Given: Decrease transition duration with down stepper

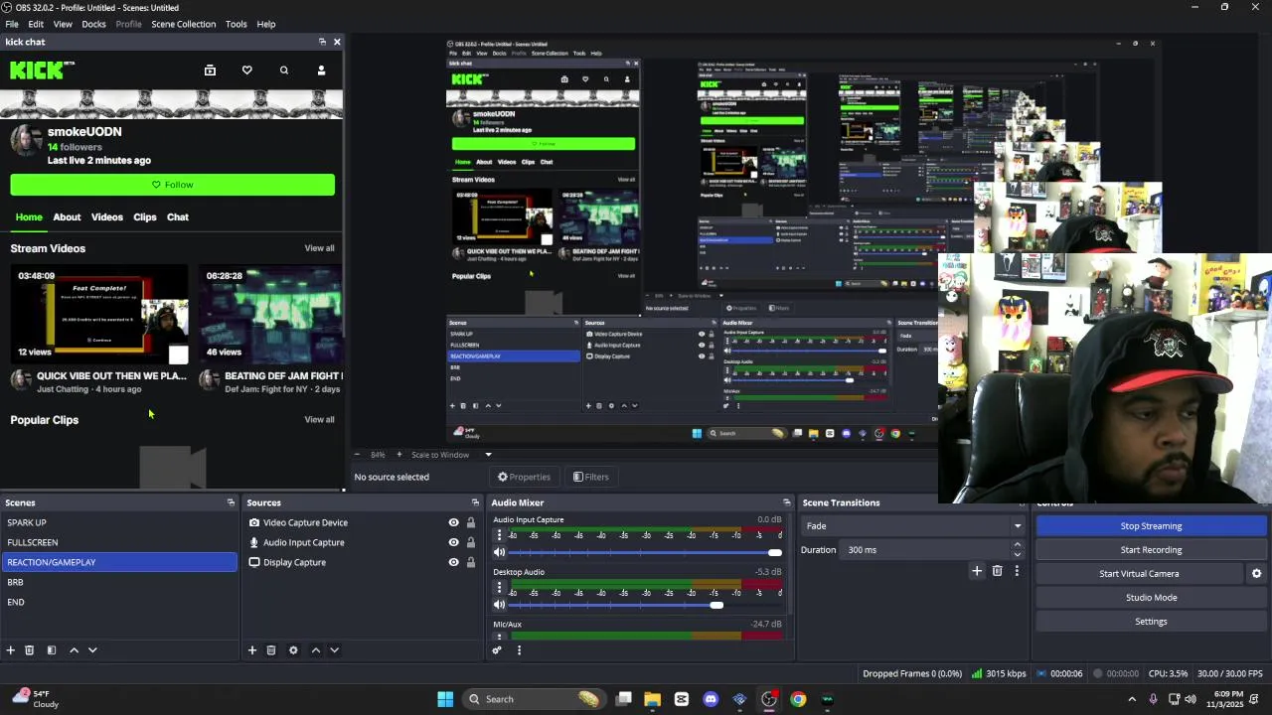Looking at the screenshot, I should tap(1017, 554).
